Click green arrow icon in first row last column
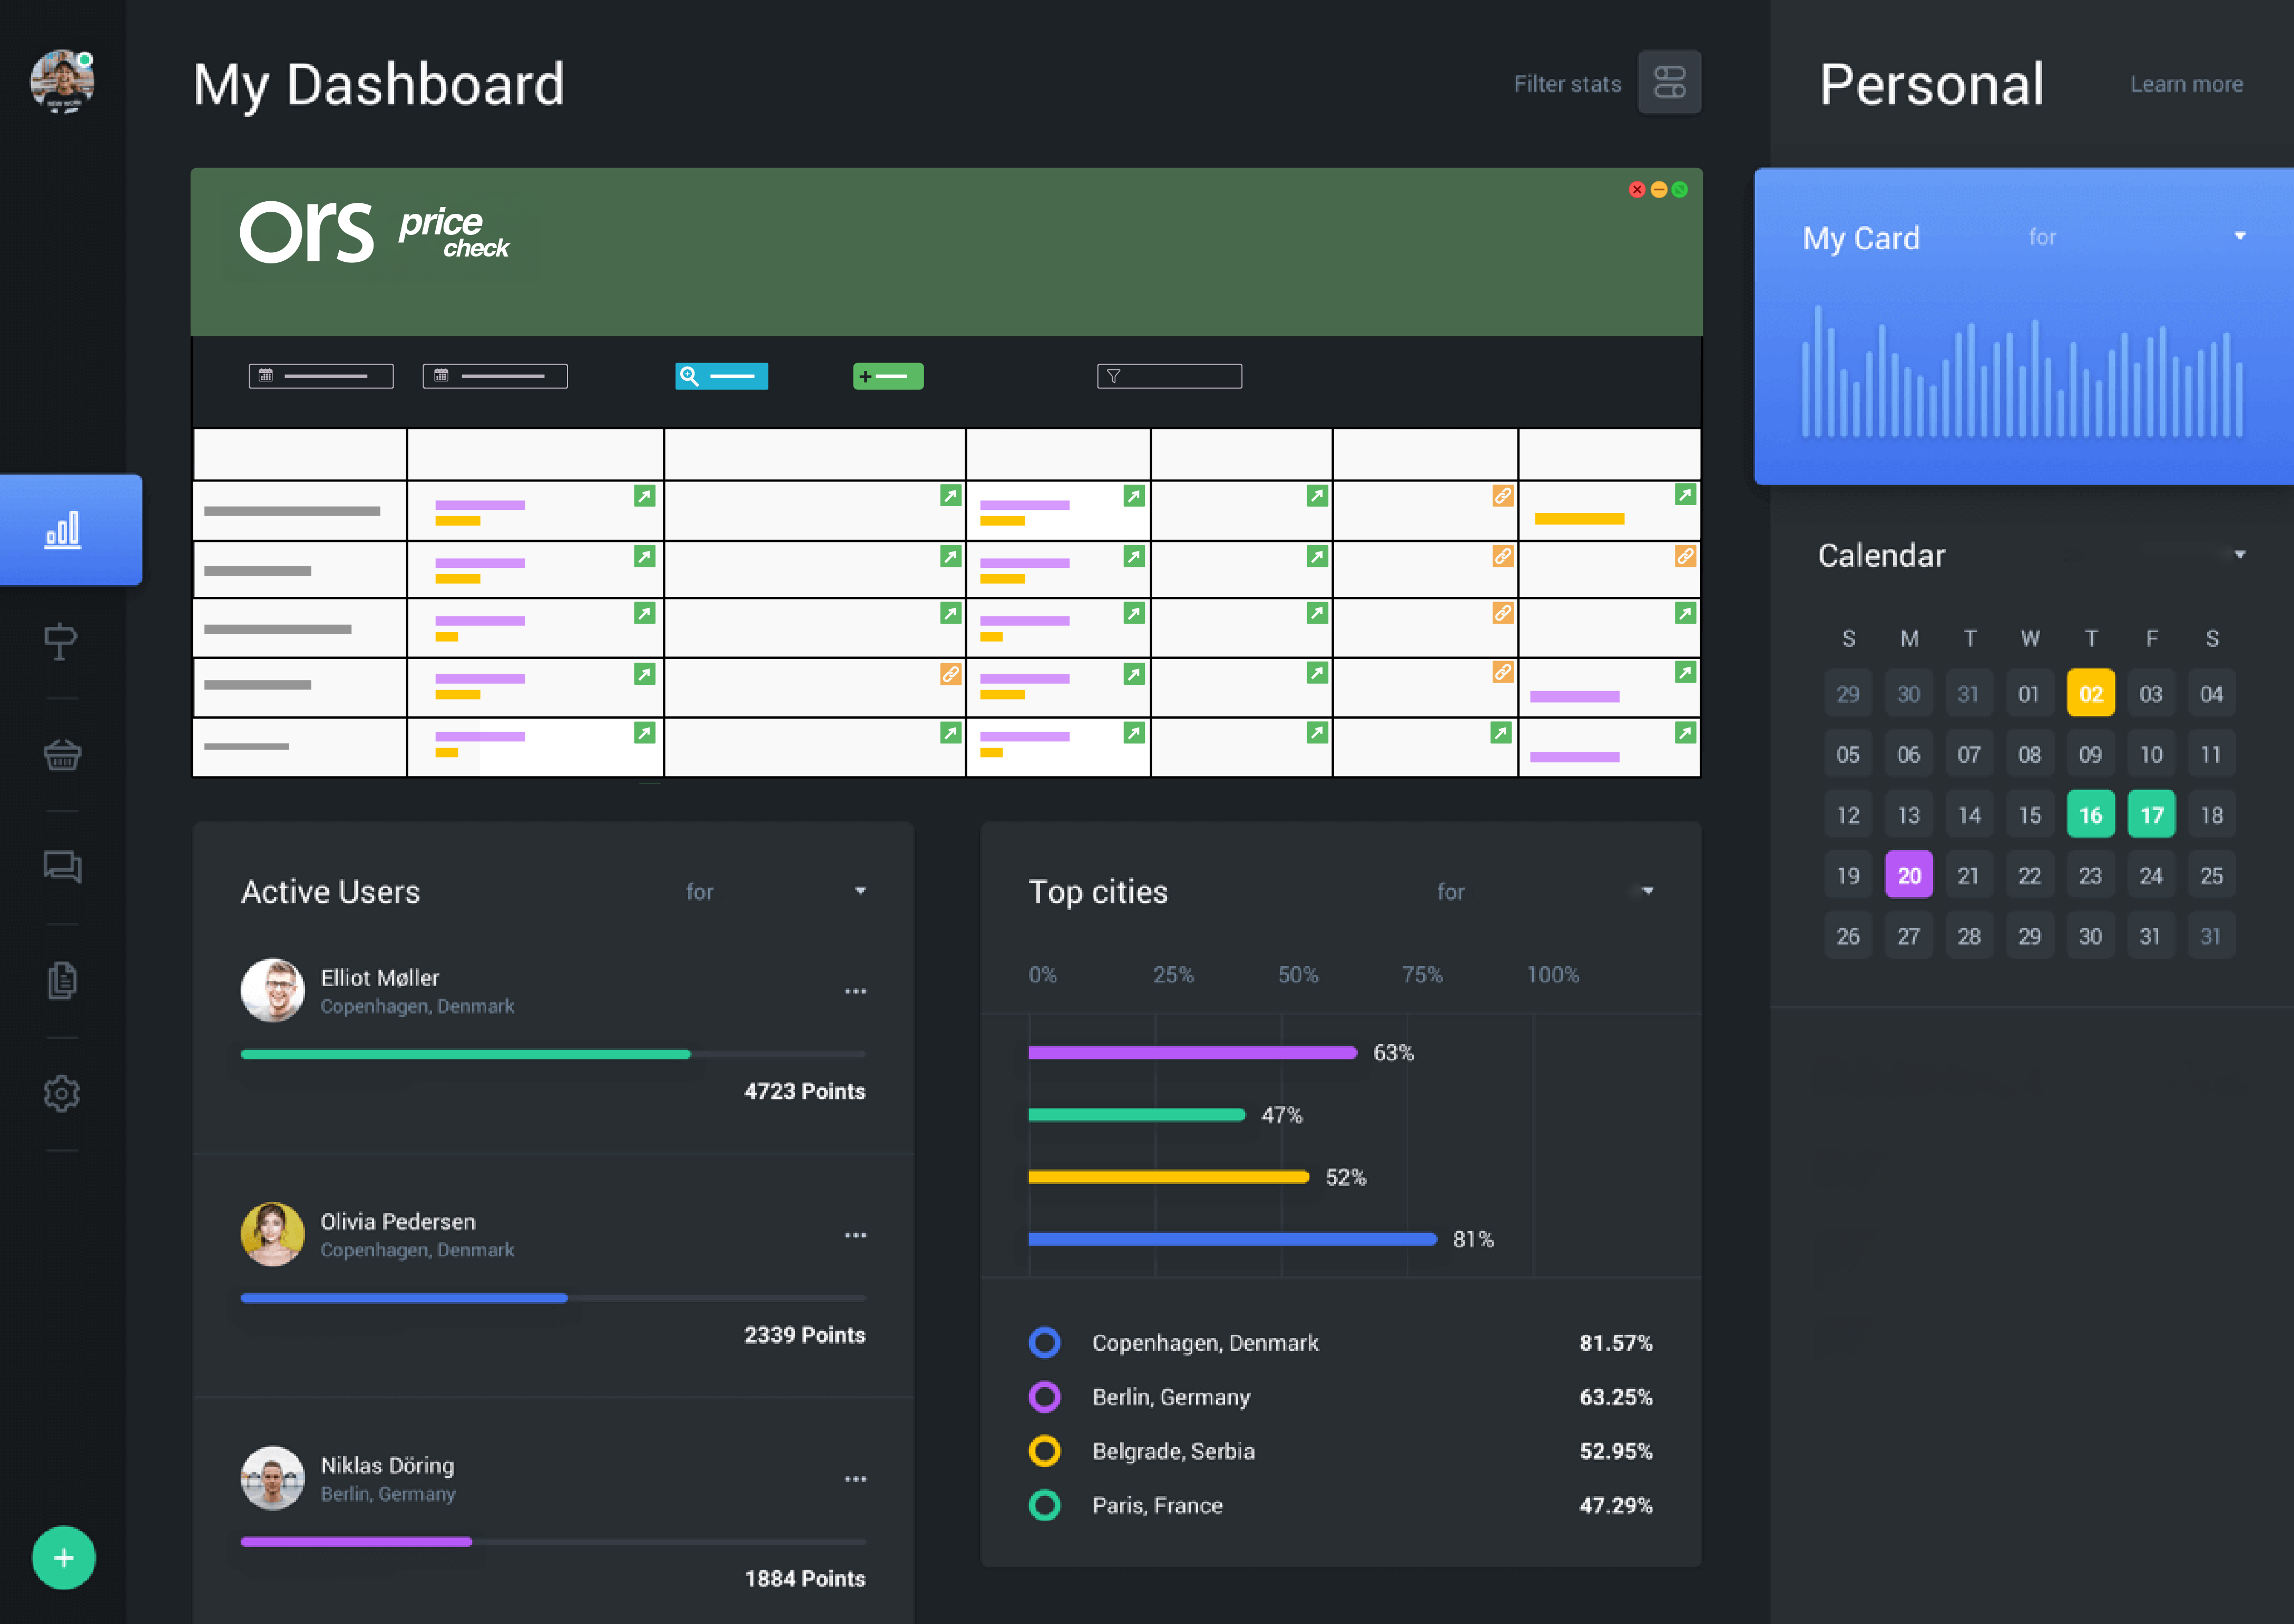 tap(1685, 494)
